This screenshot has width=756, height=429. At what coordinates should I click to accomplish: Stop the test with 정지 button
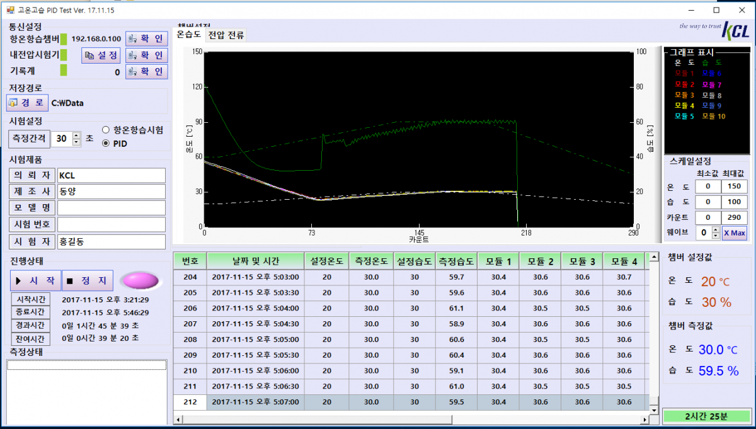(x=88, y=280)
